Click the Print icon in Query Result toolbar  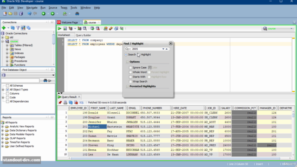pyautogui.click(x=65, y=103)
